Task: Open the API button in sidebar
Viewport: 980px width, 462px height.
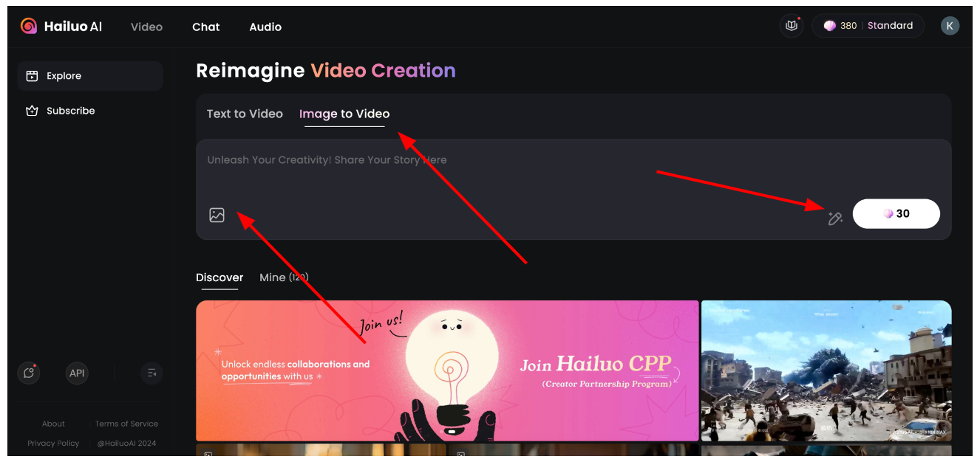Action: pos(77,373)
